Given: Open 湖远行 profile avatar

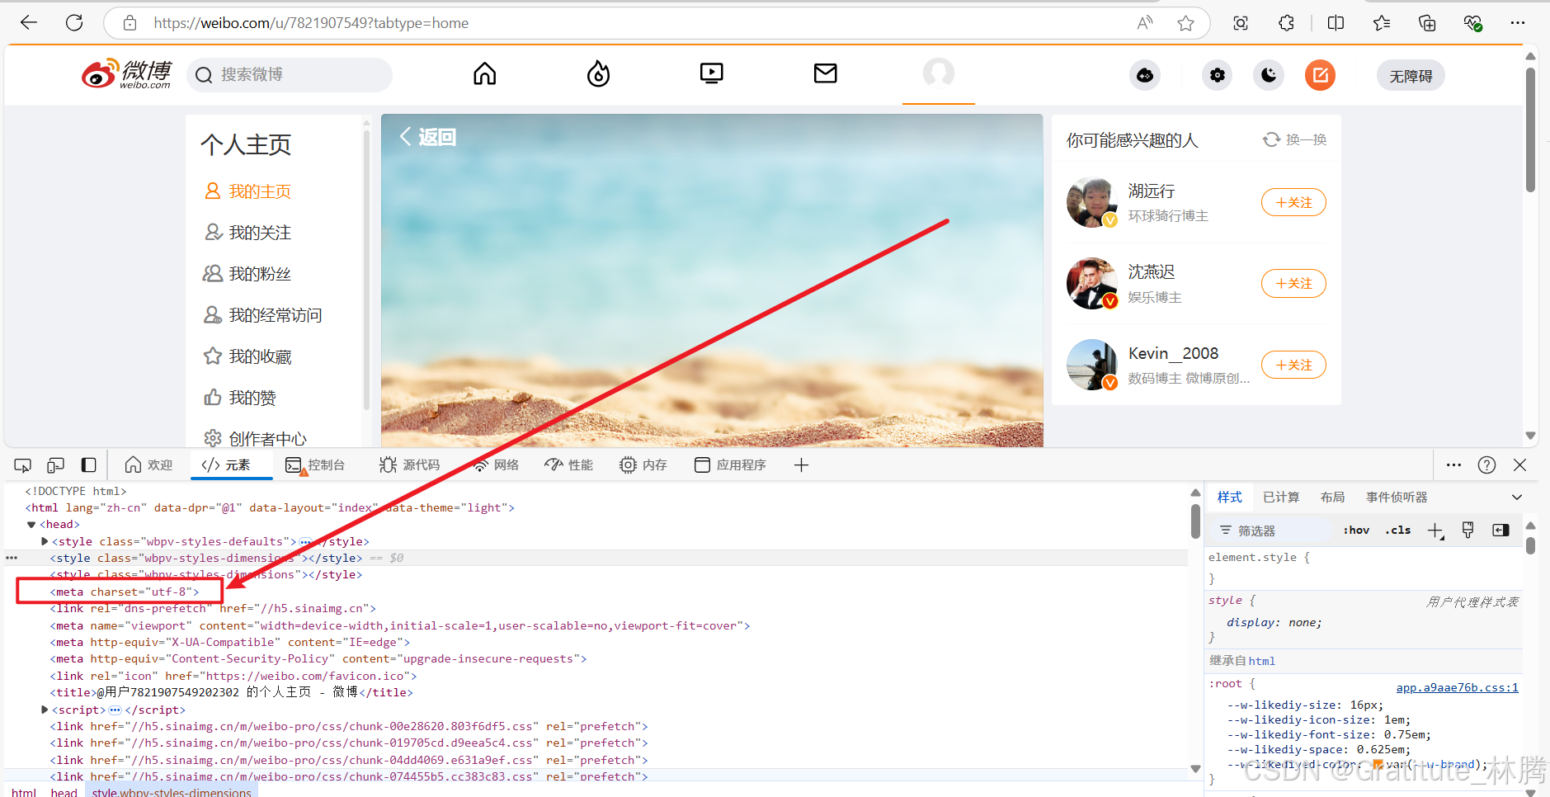Looking at the screenshot, I should [x=1092, y=202].
